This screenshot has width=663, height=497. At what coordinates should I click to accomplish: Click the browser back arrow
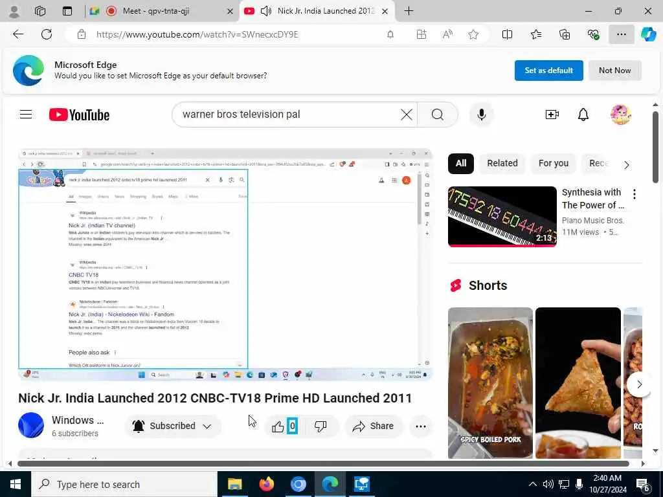tap(18, 34)
